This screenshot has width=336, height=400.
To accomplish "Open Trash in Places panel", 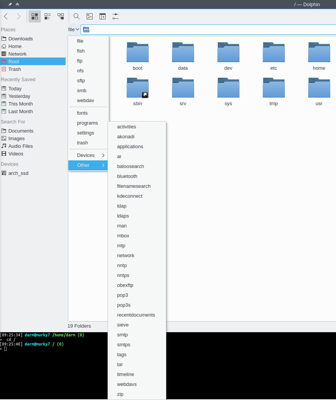I will tap(33, 69).
